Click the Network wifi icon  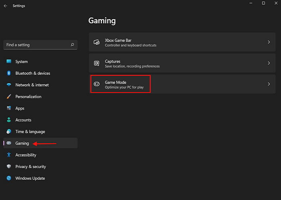point(9,85)
